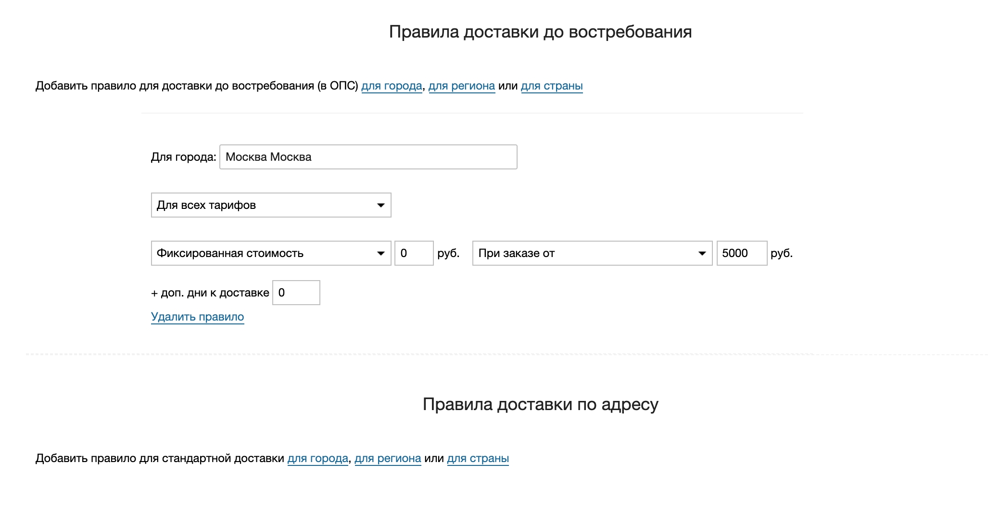
Task: Add ОПС delivery rule 'для города'
Action: point(392,86)
